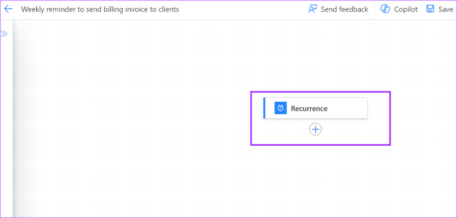
Task: Open Copilot via its colorful icon
Action: tap(385, 9)
